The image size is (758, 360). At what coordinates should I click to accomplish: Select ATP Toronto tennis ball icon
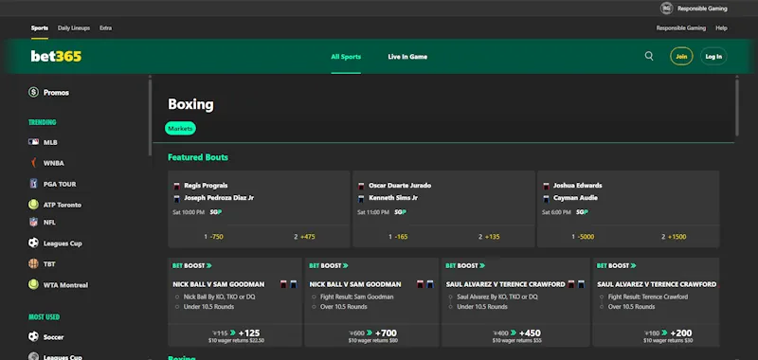33,205
